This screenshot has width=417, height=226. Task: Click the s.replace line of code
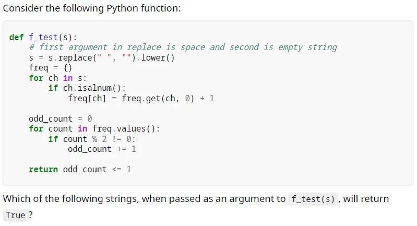click(102, 58)
